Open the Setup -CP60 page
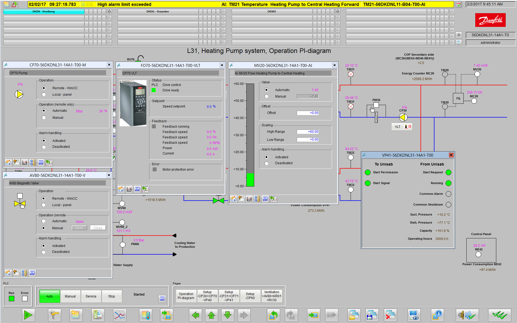517x323 pixels. point(250,296)
